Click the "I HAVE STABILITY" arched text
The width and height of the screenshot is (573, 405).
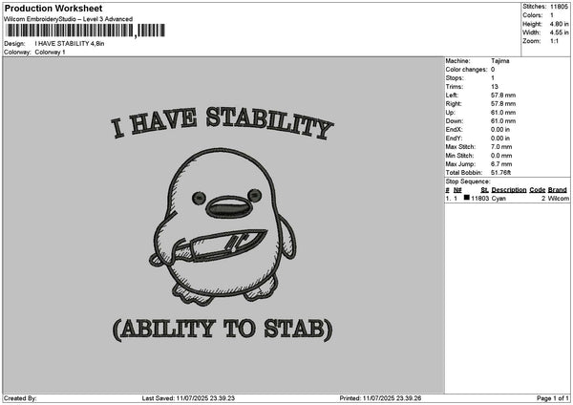point(223,123)
